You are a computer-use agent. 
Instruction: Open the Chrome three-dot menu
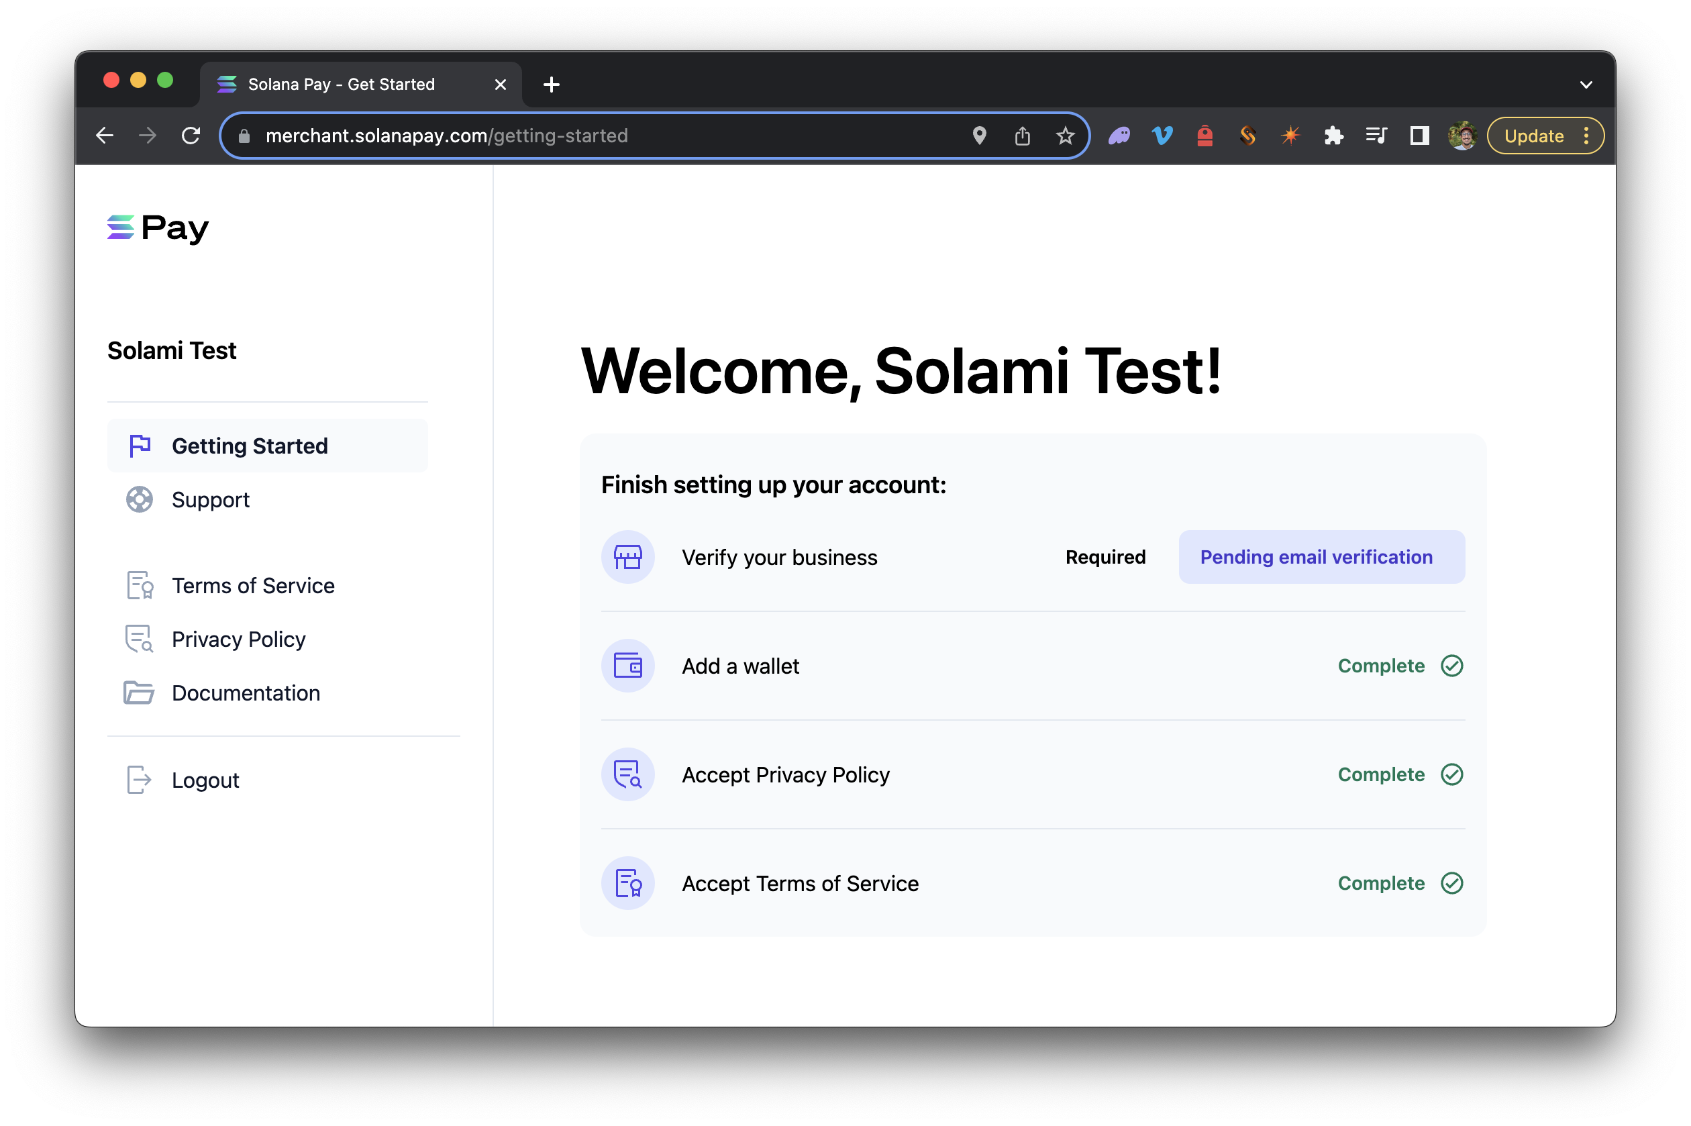coord(1586,136)
